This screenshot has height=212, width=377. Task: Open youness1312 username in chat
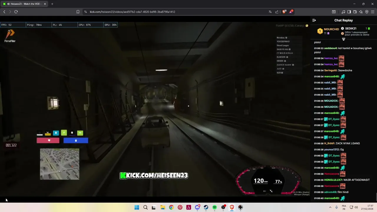click(332, 150)
